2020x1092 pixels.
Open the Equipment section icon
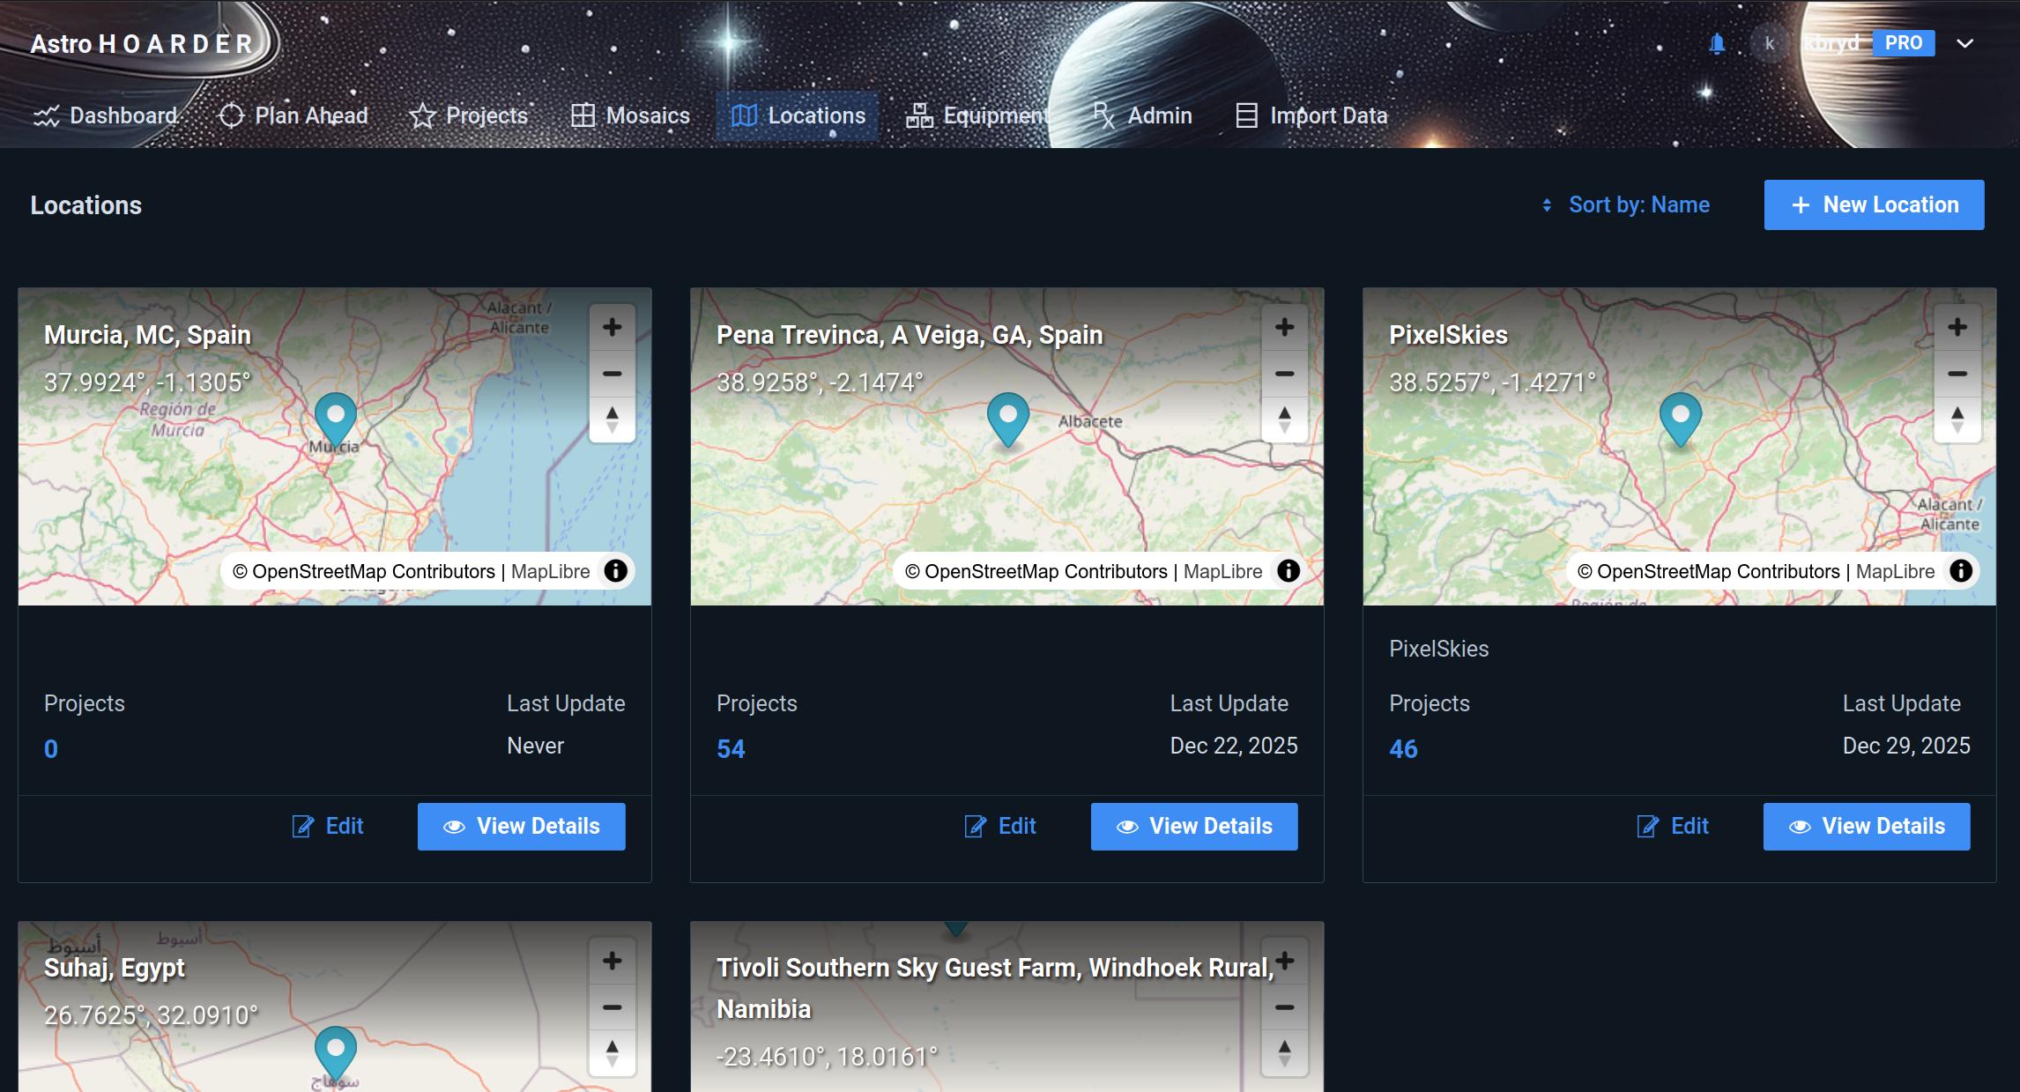919,115
